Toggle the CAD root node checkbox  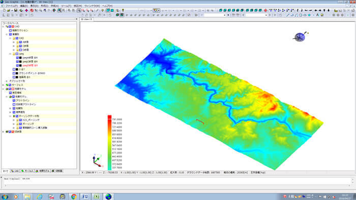pyautogui.click(x=10, y=26)
